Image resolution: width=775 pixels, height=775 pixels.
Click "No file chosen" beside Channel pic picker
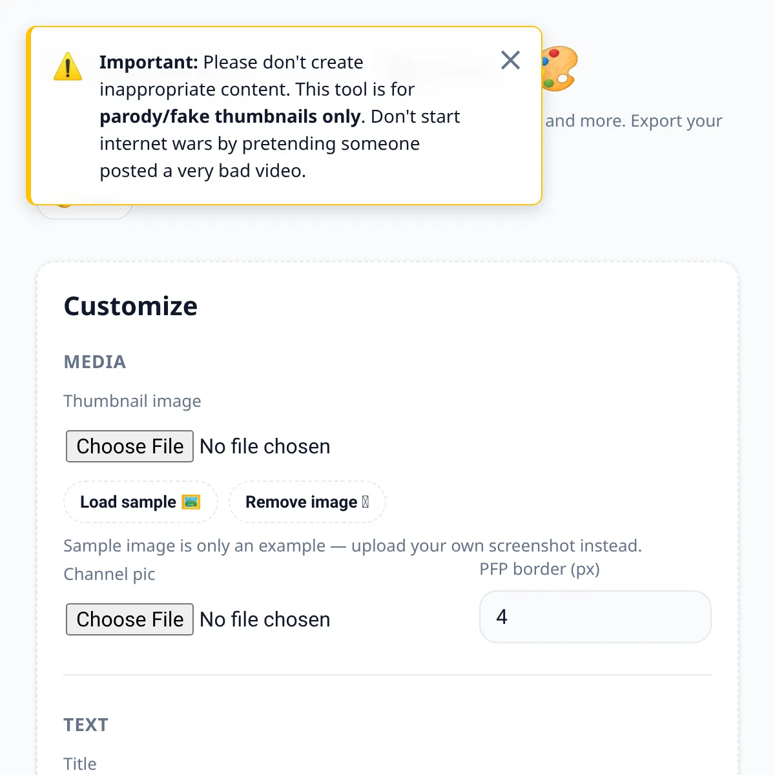coord(265,619)
